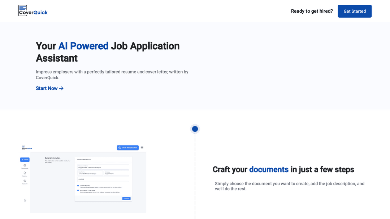Click the Resume icon in preview sidebar
The width and height of the screenshot is (390, 219).
25,174
